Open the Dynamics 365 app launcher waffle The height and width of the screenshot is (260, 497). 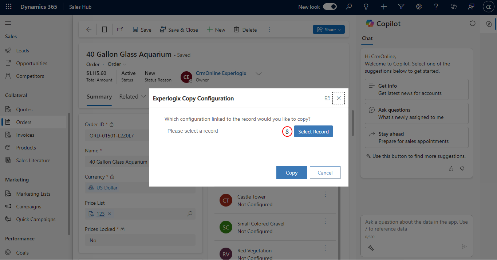(x=8, y=7)
